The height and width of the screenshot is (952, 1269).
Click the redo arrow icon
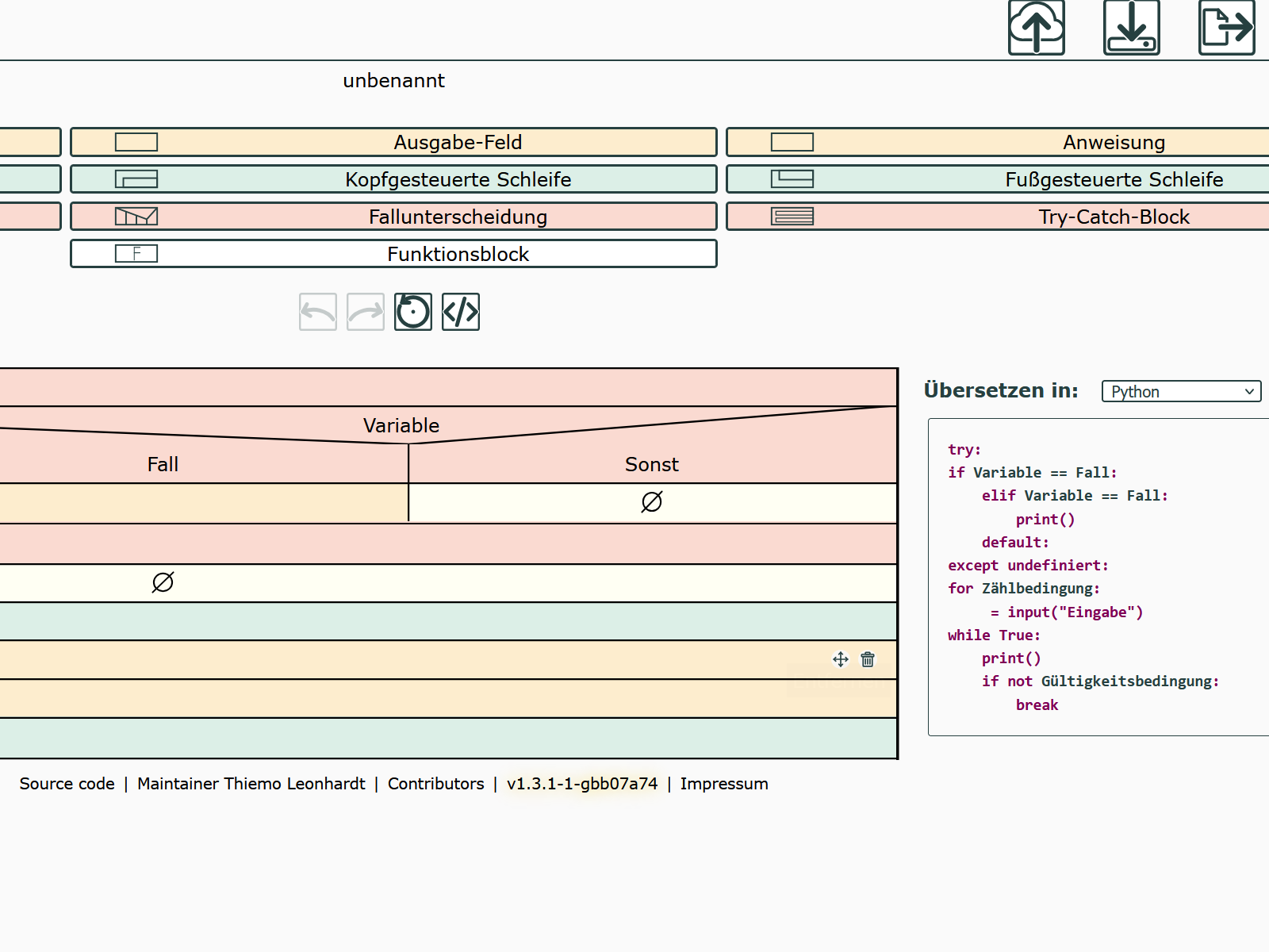point(366,312)
